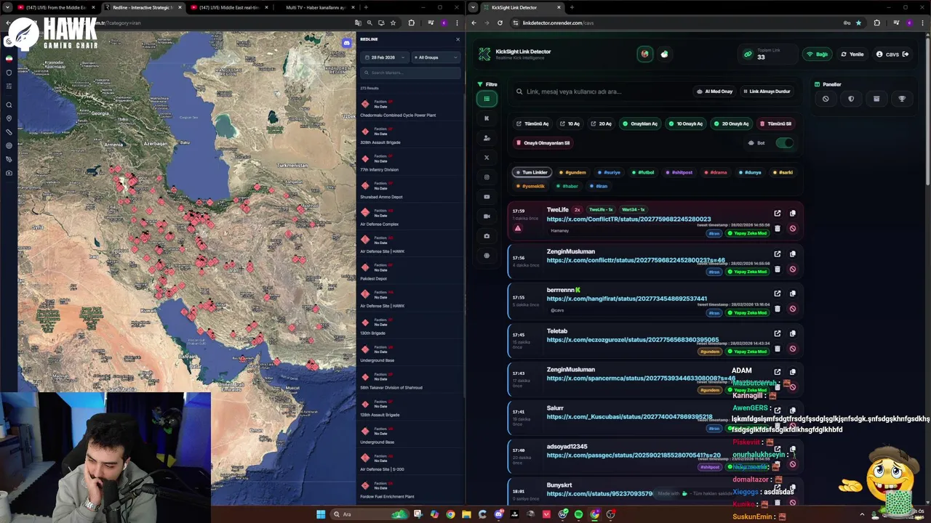The height and width of the screenshot is (523, 931).
Task: Select the globe filter icon in sidebar
Action: (487, 256)
